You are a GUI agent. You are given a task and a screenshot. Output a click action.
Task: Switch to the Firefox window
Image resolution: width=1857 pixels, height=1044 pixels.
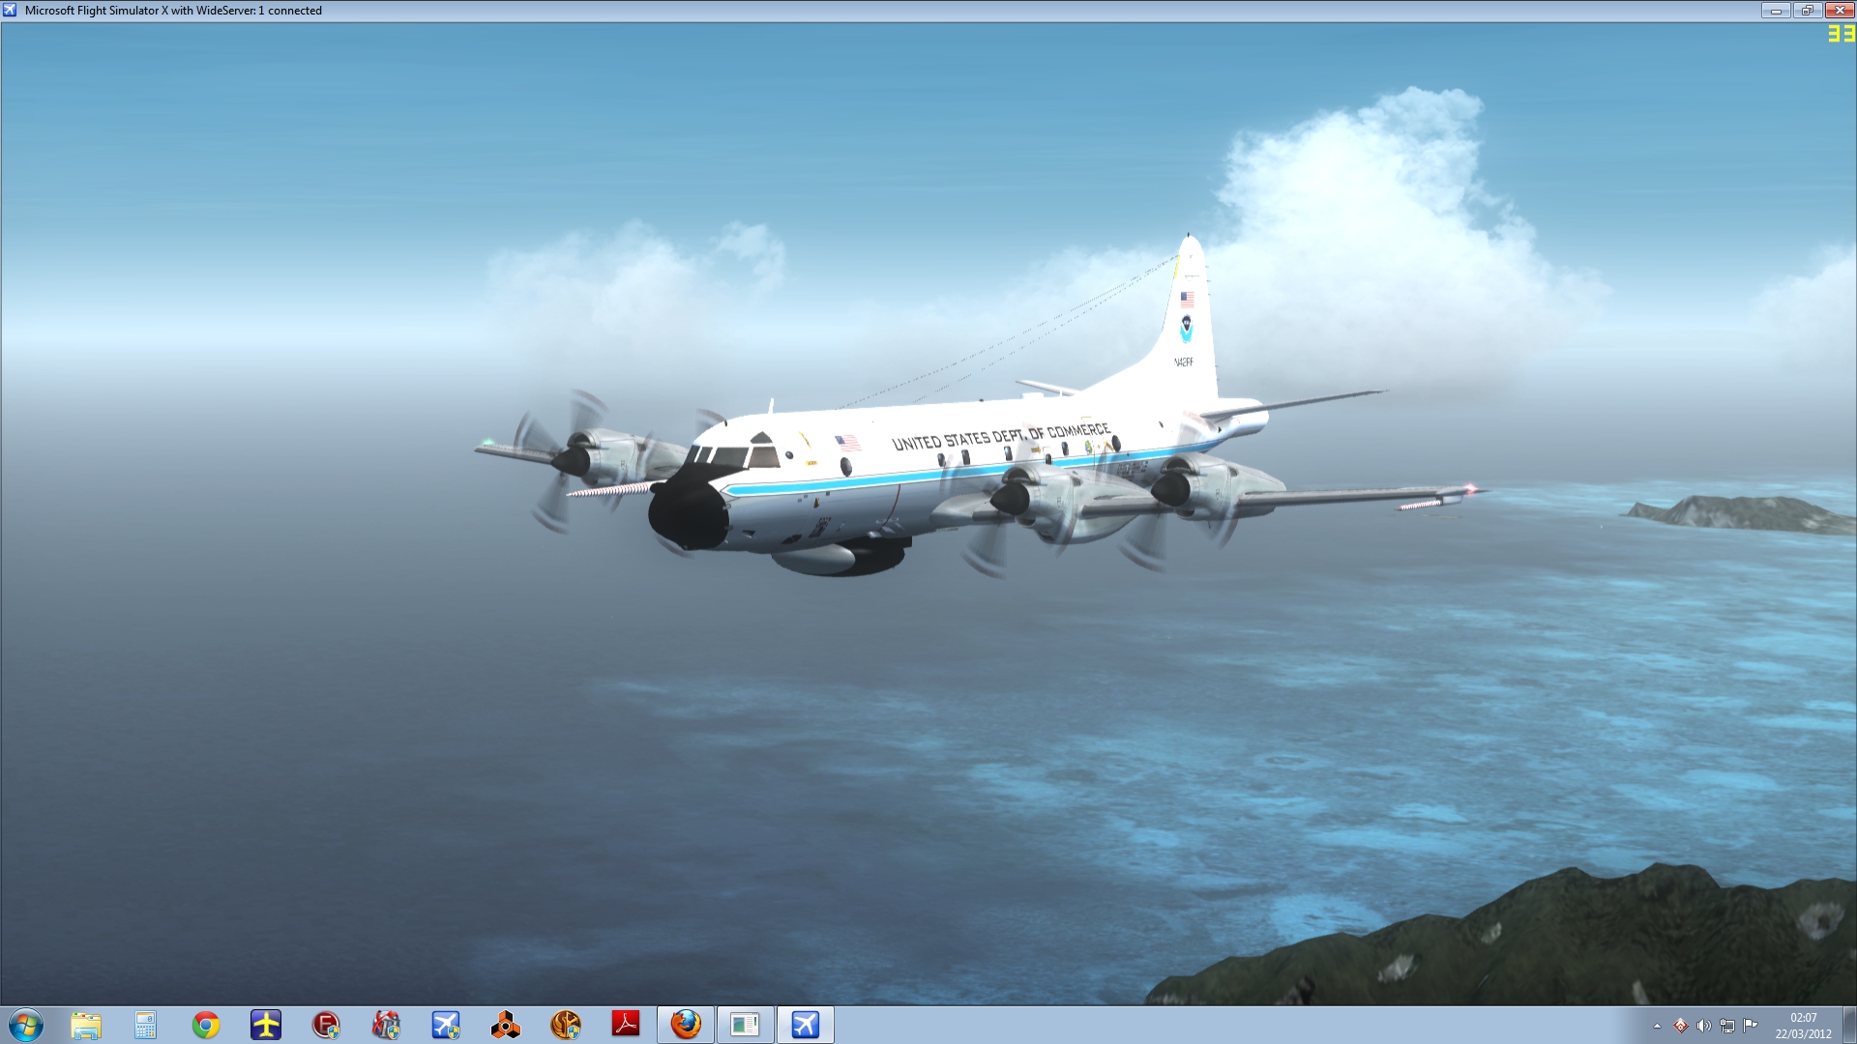pyautogui.click(x=686, y=1025)
